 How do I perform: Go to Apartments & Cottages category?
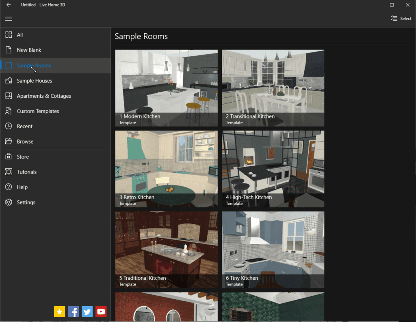[x=44, y=96]
